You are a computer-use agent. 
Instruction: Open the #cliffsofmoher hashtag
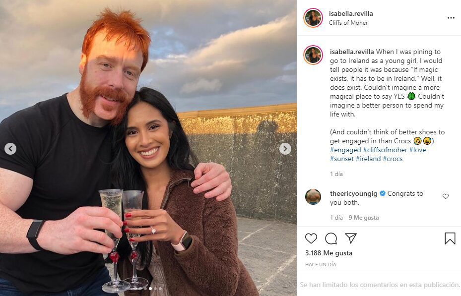385,150
